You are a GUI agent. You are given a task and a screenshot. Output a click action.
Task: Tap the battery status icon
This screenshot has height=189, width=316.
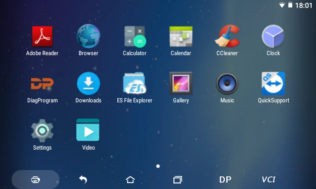pyautogui.click(x=290, y=5)
